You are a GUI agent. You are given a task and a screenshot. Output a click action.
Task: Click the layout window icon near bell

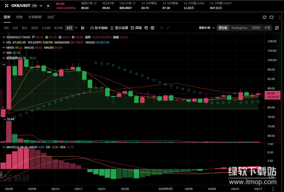(x=271, y=17)
